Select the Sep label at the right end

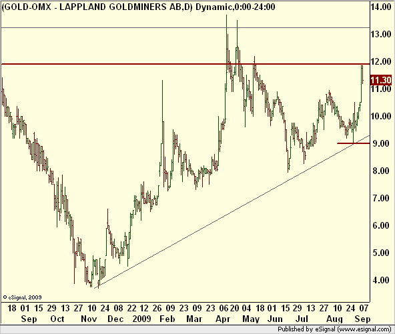pyautogui.click(x=362, y=319)
